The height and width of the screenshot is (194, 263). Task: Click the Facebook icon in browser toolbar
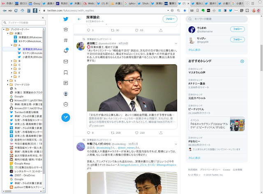coord(35,11)
